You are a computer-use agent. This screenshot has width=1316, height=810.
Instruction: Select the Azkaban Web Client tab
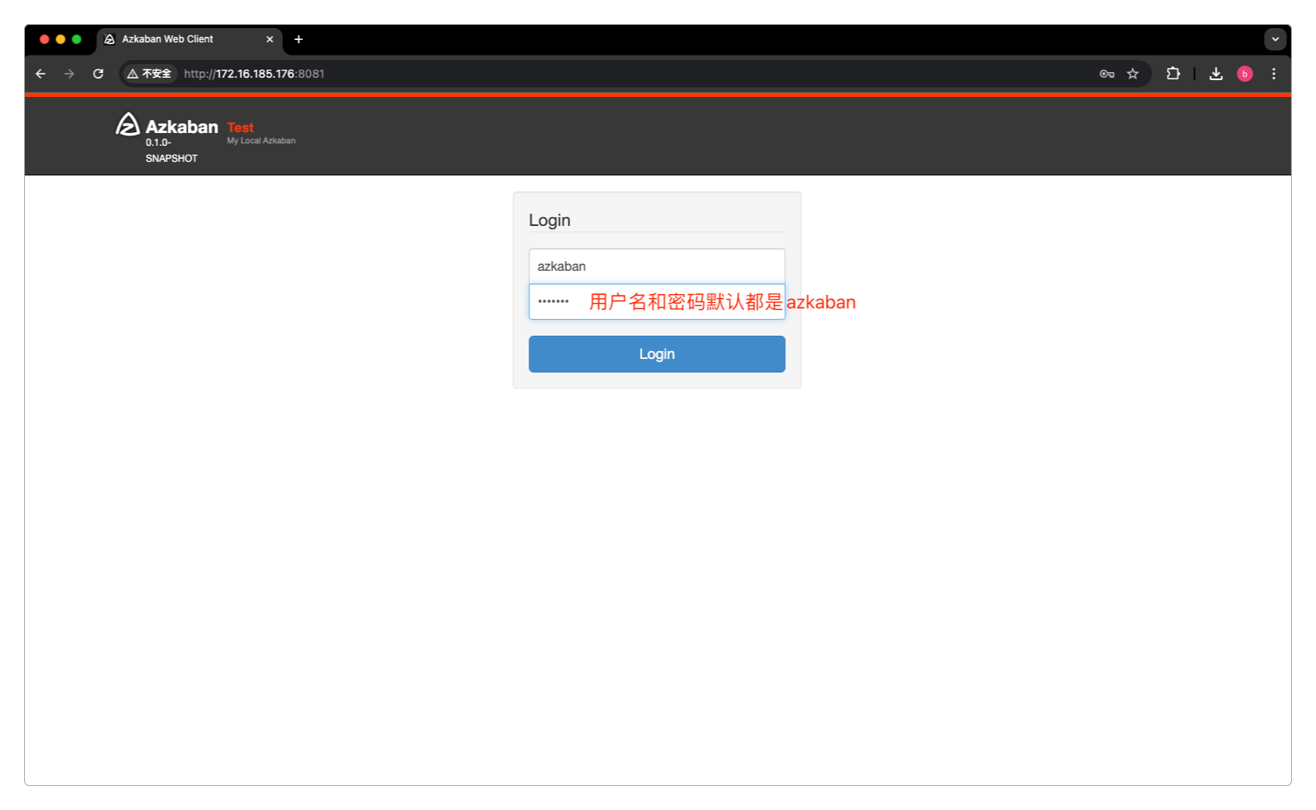click(189, 39)
